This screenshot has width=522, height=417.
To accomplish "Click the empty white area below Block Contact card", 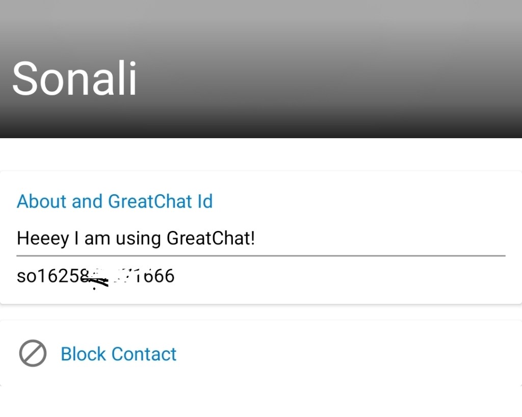I will pyautogui.click(x=261, y=402).
